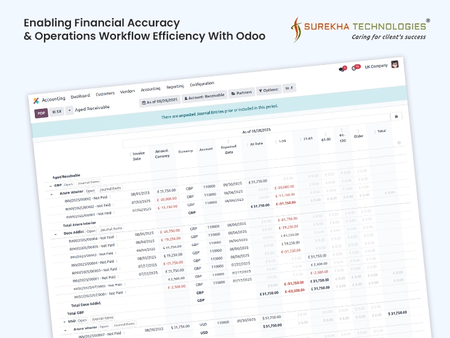Screen dimensions: 450x338
Task: Open the Account: Receivable filter
Action: point(205,96)
